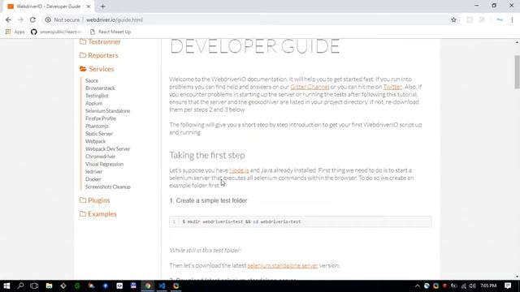Expand the Reporters folder in sidebar
Image resolution: width=520 pixels, height=292 pixels.
99,55
